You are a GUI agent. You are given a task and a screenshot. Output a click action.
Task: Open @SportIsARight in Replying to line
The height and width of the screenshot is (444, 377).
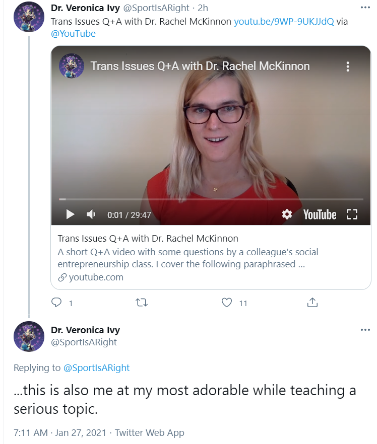pyautogui.click(x=96, y=367)
